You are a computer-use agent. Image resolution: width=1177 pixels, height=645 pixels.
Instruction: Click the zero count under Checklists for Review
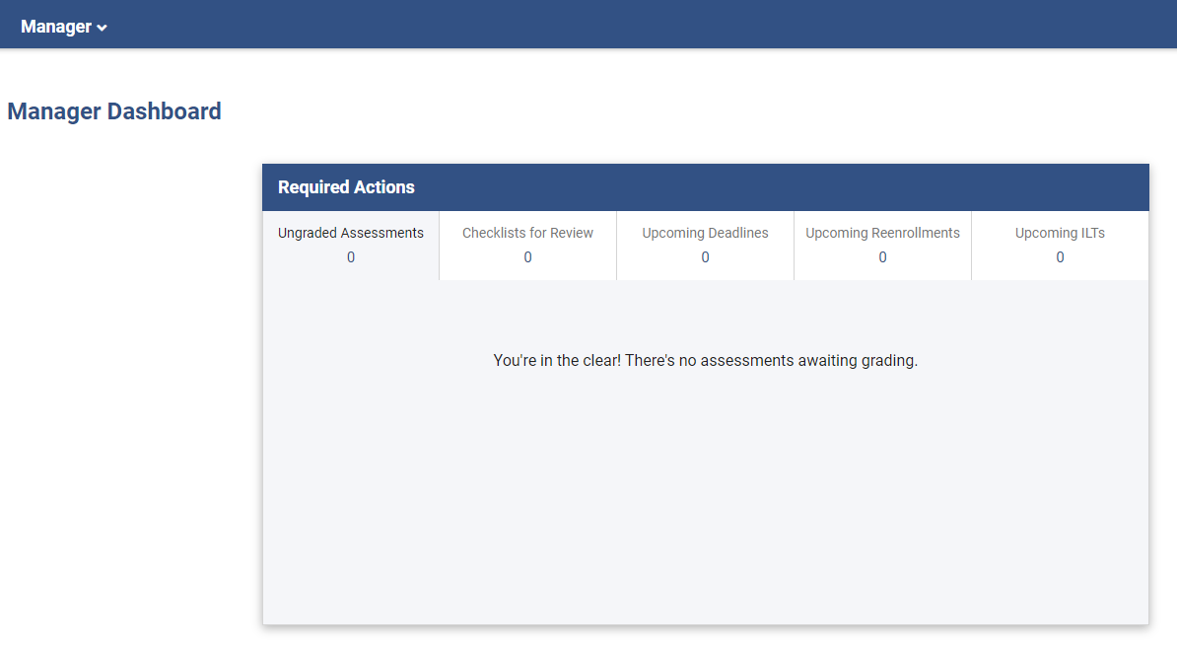(x=527, y=256)
